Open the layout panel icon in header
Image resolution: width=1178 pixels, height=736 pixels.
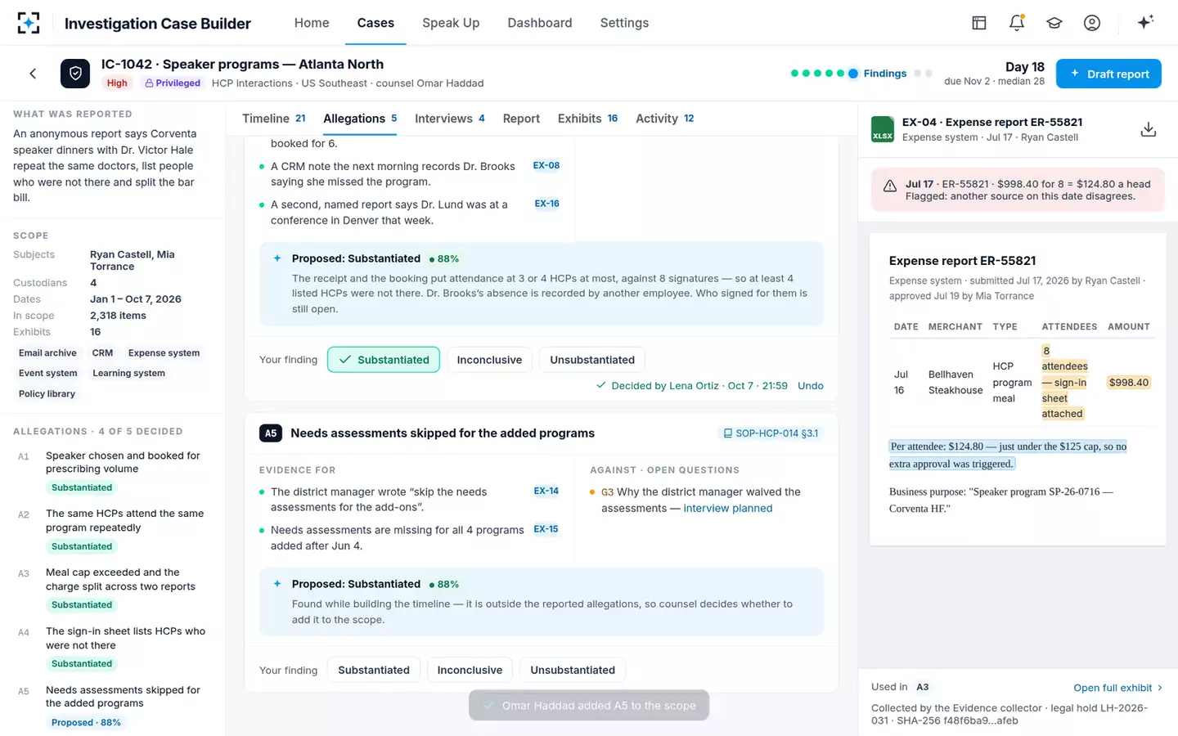click(x=979, y=23)
